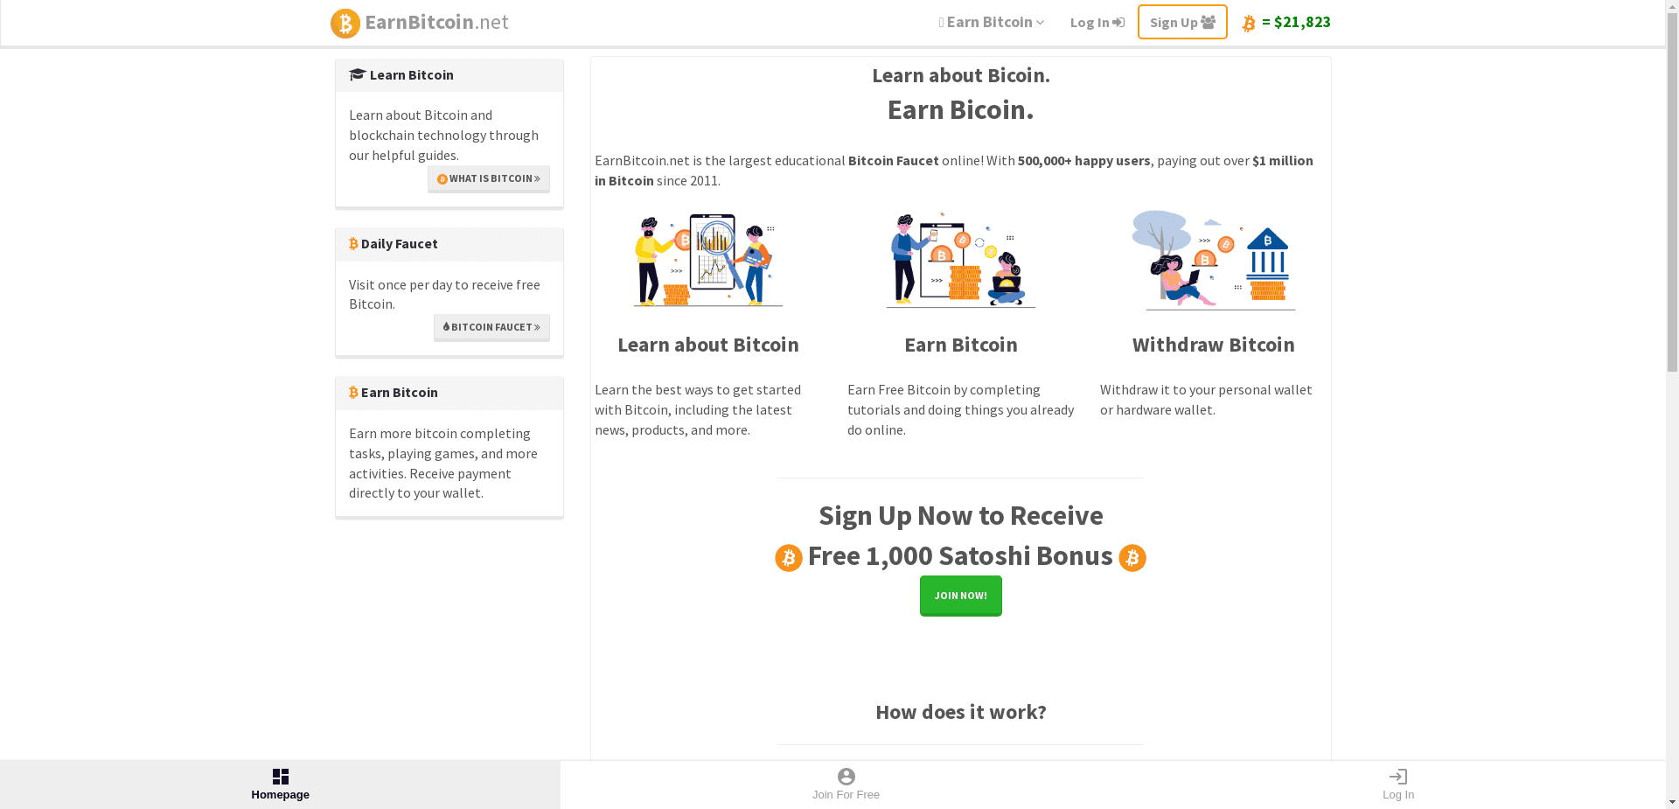Click Log In in the top navigation
The height and width of the screenshot is (809, 1679).
1097,22
